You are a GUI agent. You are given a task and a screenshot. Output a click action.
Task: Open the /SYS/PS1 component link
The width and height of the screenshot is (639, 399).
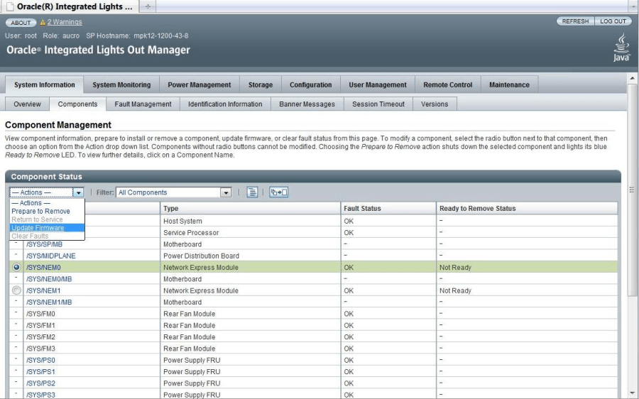point(40,372)
